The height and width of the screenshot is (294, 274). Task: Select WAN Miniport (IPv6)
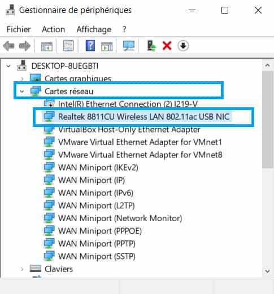pos(95,193)
